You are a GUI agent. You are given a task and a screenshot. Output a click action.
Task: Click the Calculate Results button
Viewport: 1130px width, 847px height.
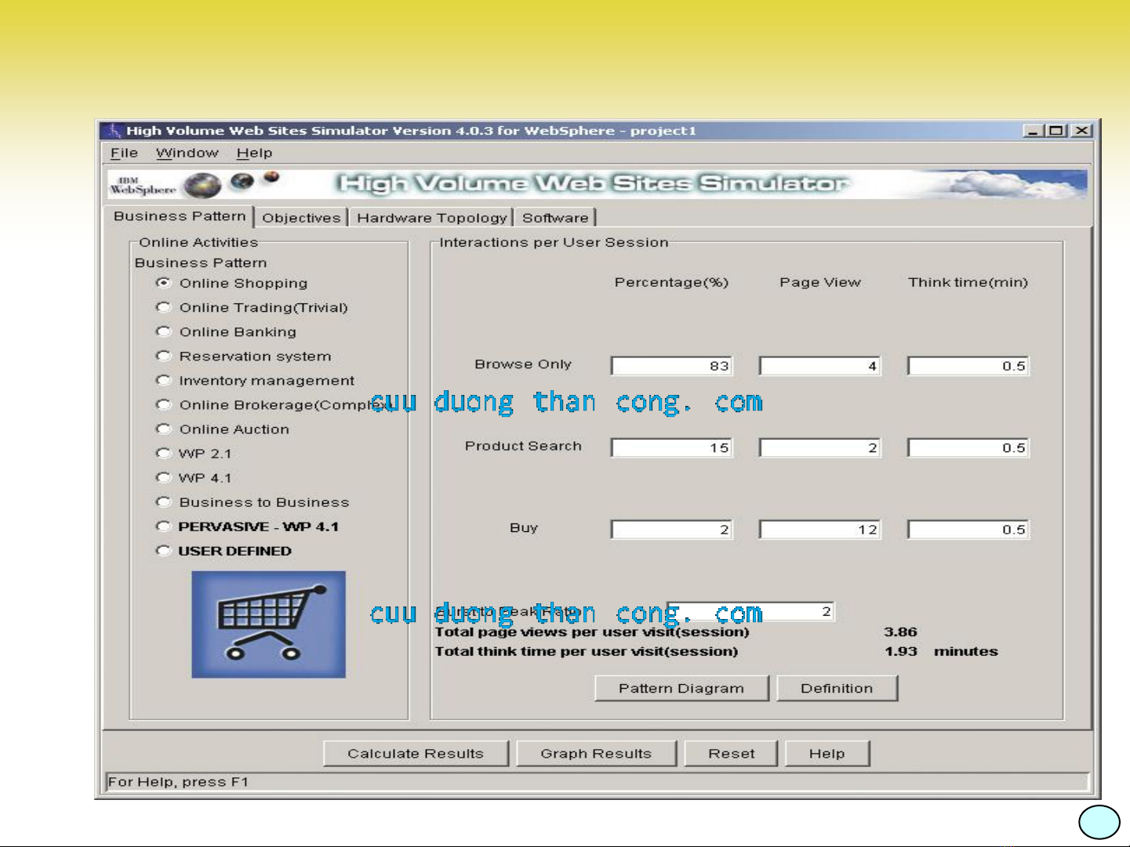[x=416, y=754]
